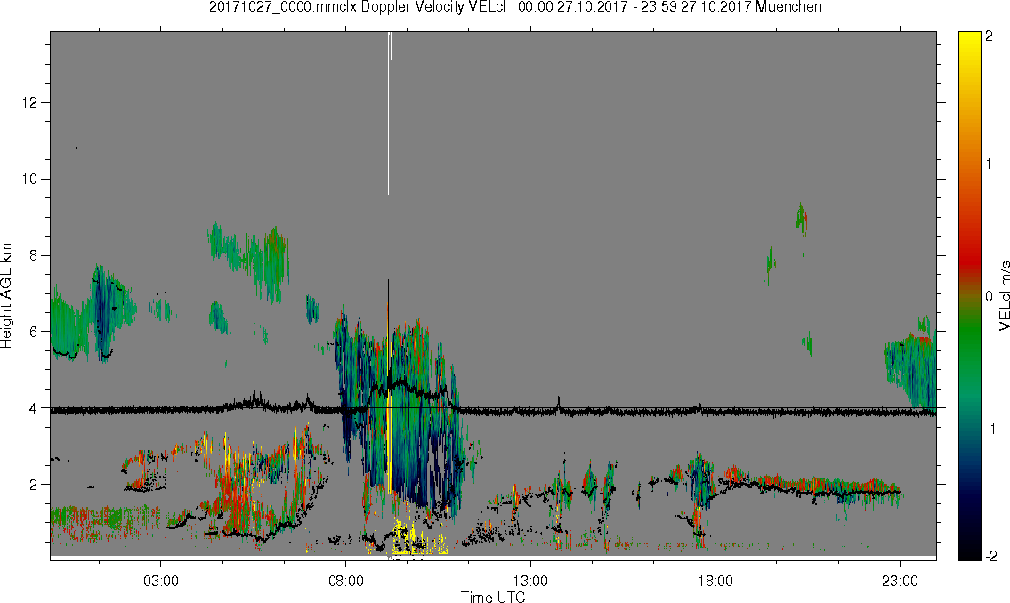This screenshot has width=1010, height=603.
Task: Click the 'Time UTC' axis title
Action: [x=493, y=597]
